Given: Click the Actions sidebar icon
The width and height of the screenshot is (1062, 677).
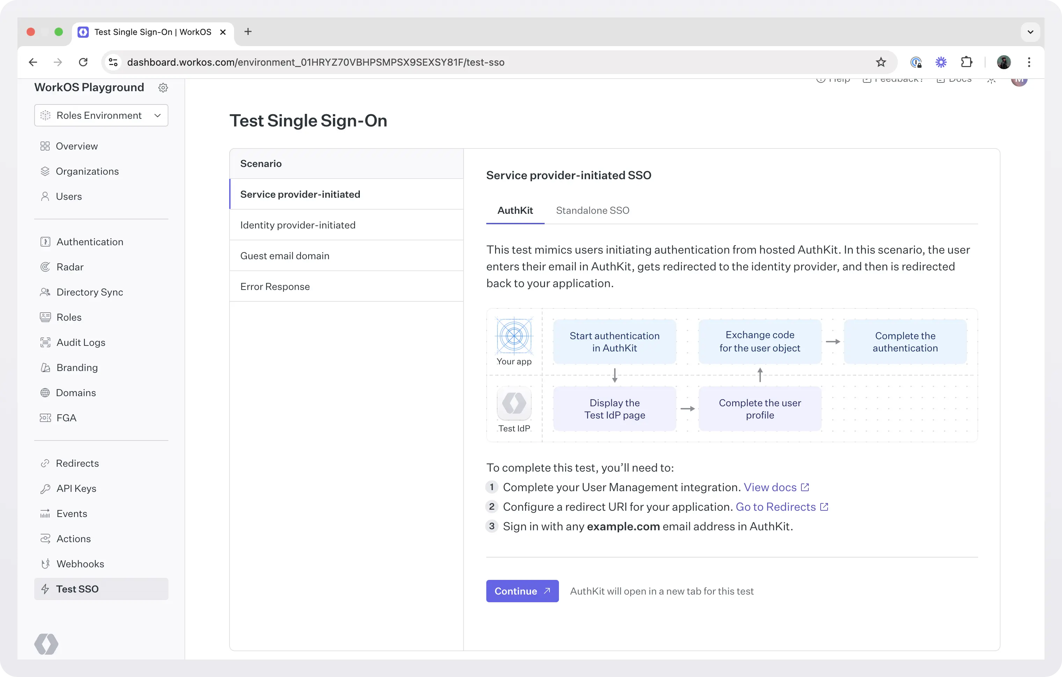Looking at the screenshot, I should (45, 539).
